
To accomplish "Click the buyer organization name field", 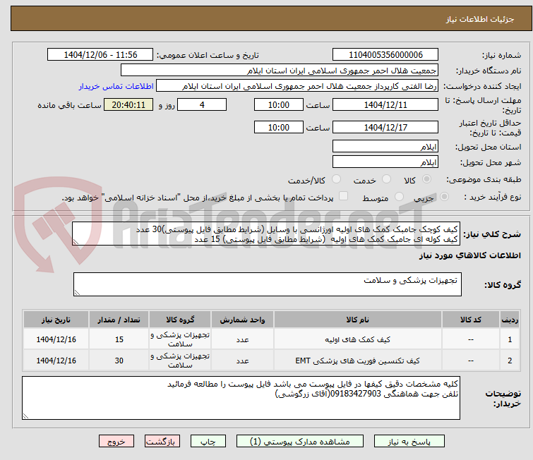I will [280, 71].
